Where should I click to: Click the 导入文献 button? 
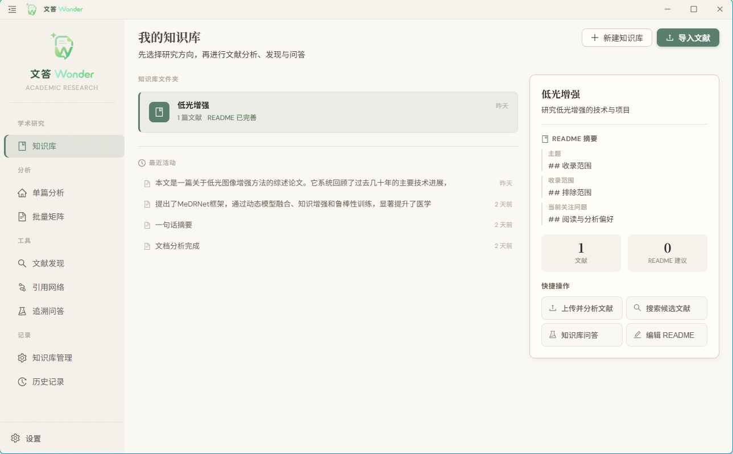click(x=688, y=38)
